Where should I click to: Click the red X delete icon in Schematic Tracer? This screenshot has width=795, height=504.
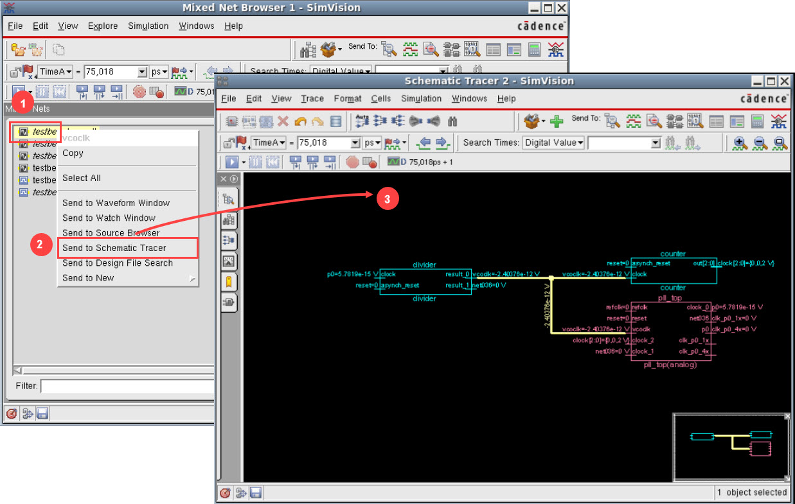click(283, 121)
